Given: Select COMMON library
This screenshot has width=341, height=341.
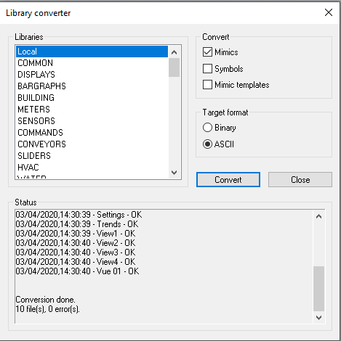Looking at the screenshot, I should [x=92, y=63].
